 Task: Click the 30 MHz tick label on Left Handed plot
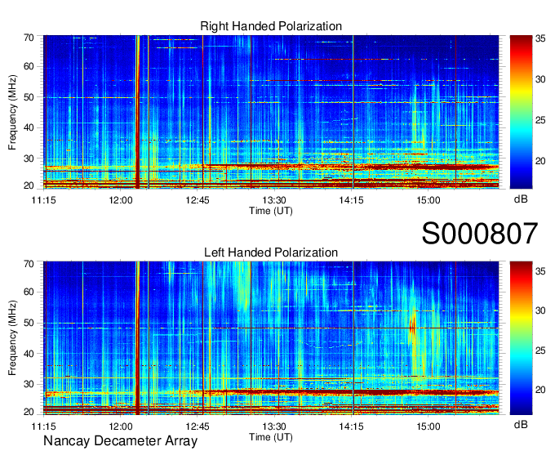[x=29, y=384]
